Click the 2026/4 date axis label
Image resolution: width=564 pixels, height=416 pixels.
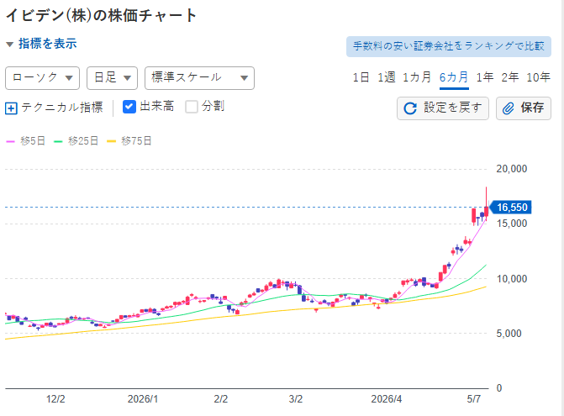click(x=387, y=399)
